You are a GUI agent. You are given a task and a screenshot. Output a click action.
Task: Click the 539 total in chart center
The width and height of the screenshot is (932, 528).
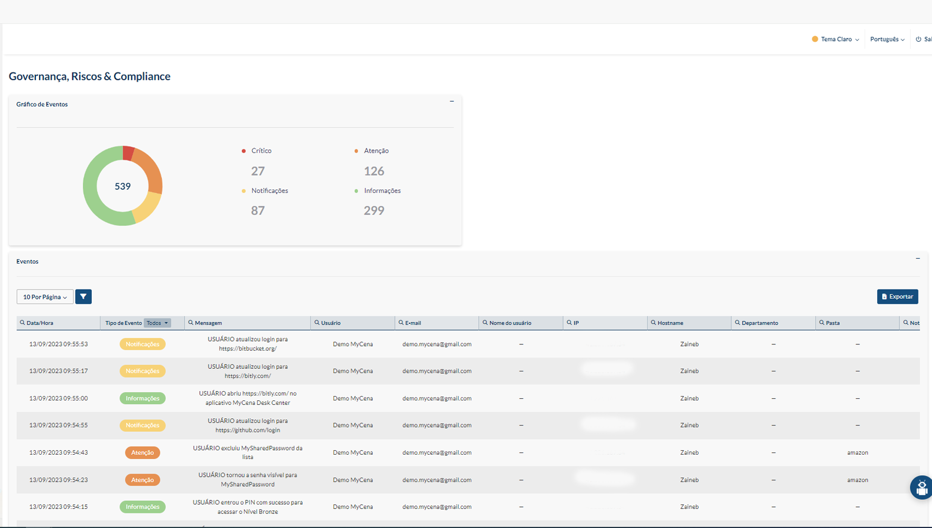tap(123, 186)
